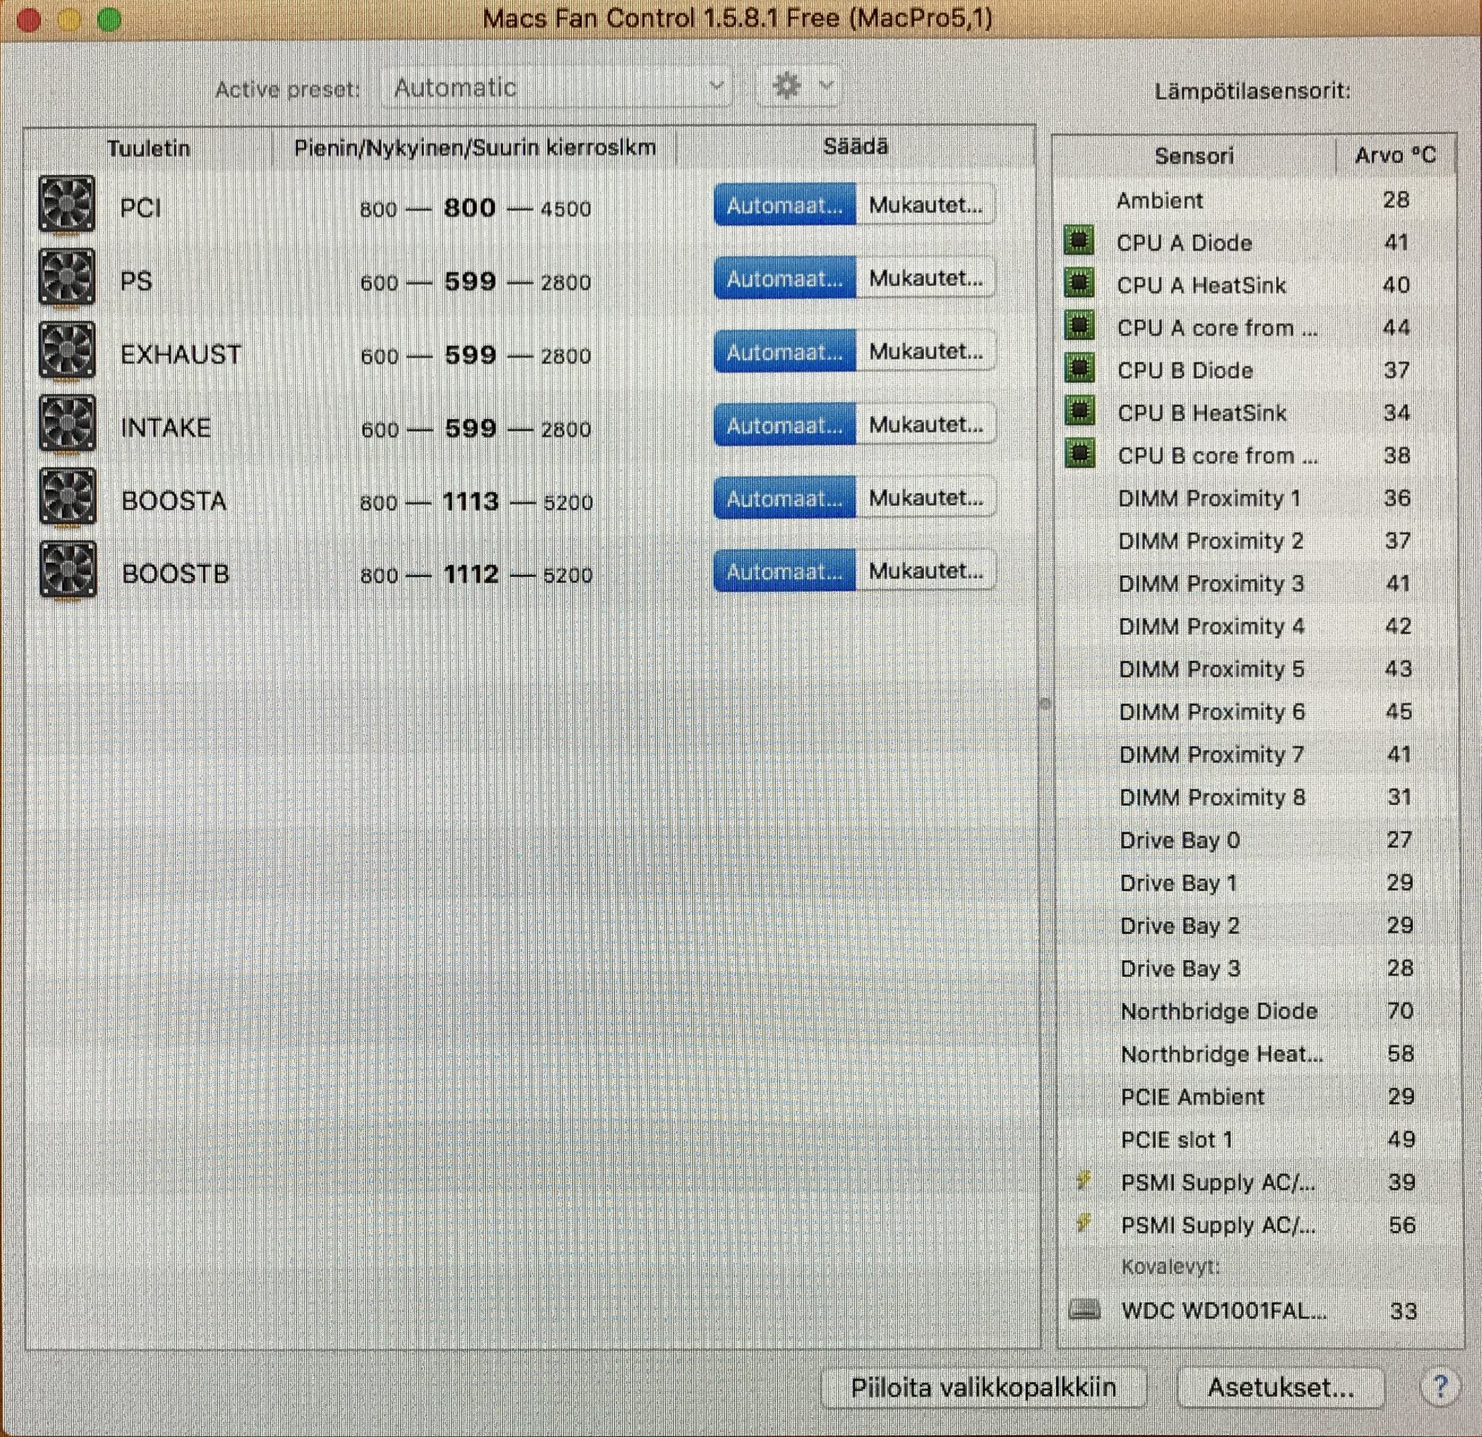Open the gear preset options dropdown

800,87
